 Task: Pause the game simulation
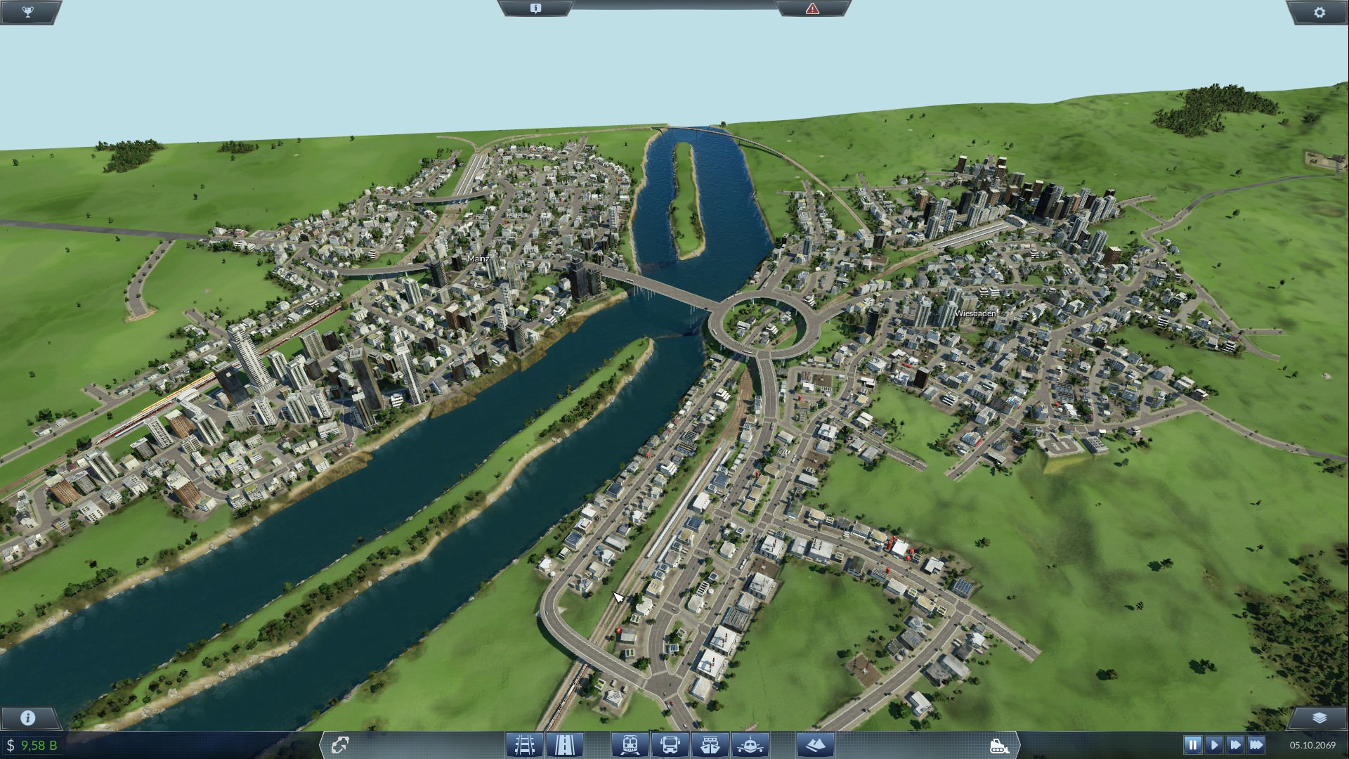(x=1192, y=744)
